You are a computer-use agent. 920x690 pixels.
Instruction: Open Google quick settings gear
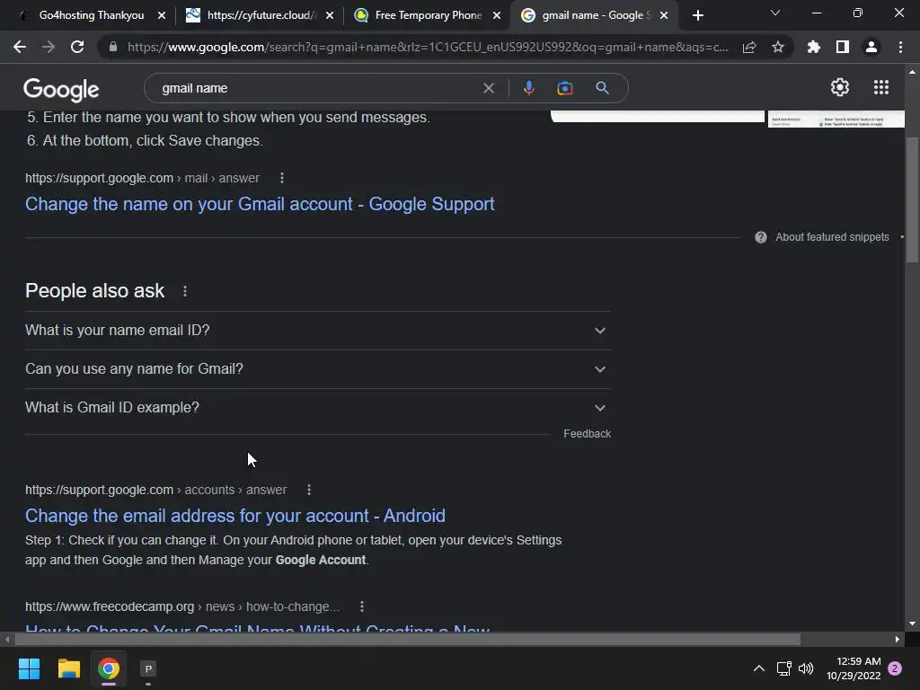[x=840, y=87]
